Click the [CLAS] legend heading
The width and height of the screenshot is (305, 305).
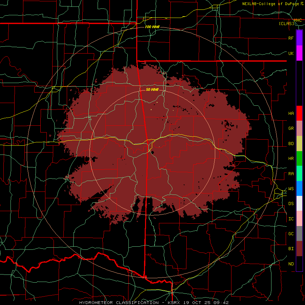(286, 23)
